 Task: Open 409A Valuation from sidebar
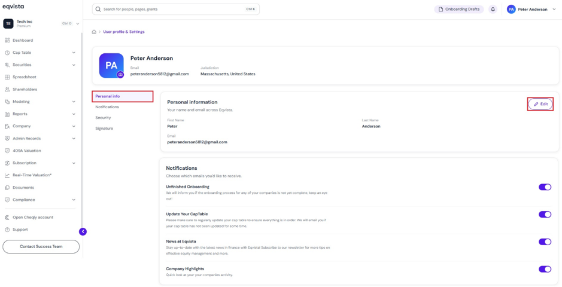27,151
